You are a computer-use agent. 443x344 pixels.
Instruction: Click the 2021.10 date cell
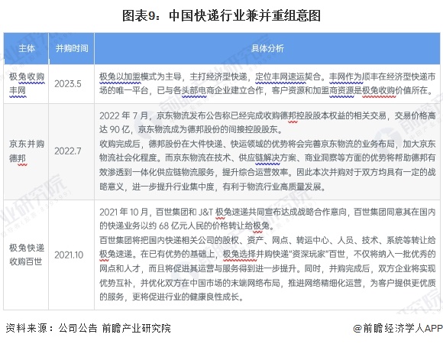click(x=69, y=255)
